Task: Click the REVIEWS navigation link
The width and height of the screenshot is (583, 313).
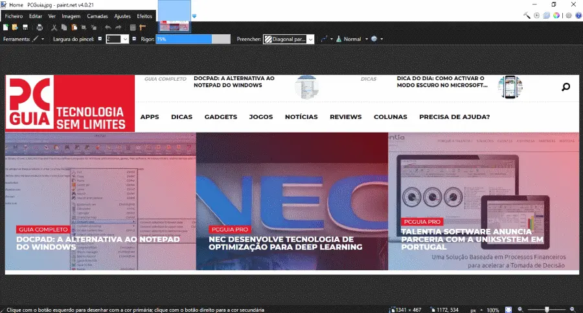Action: [x=346, y=116]
